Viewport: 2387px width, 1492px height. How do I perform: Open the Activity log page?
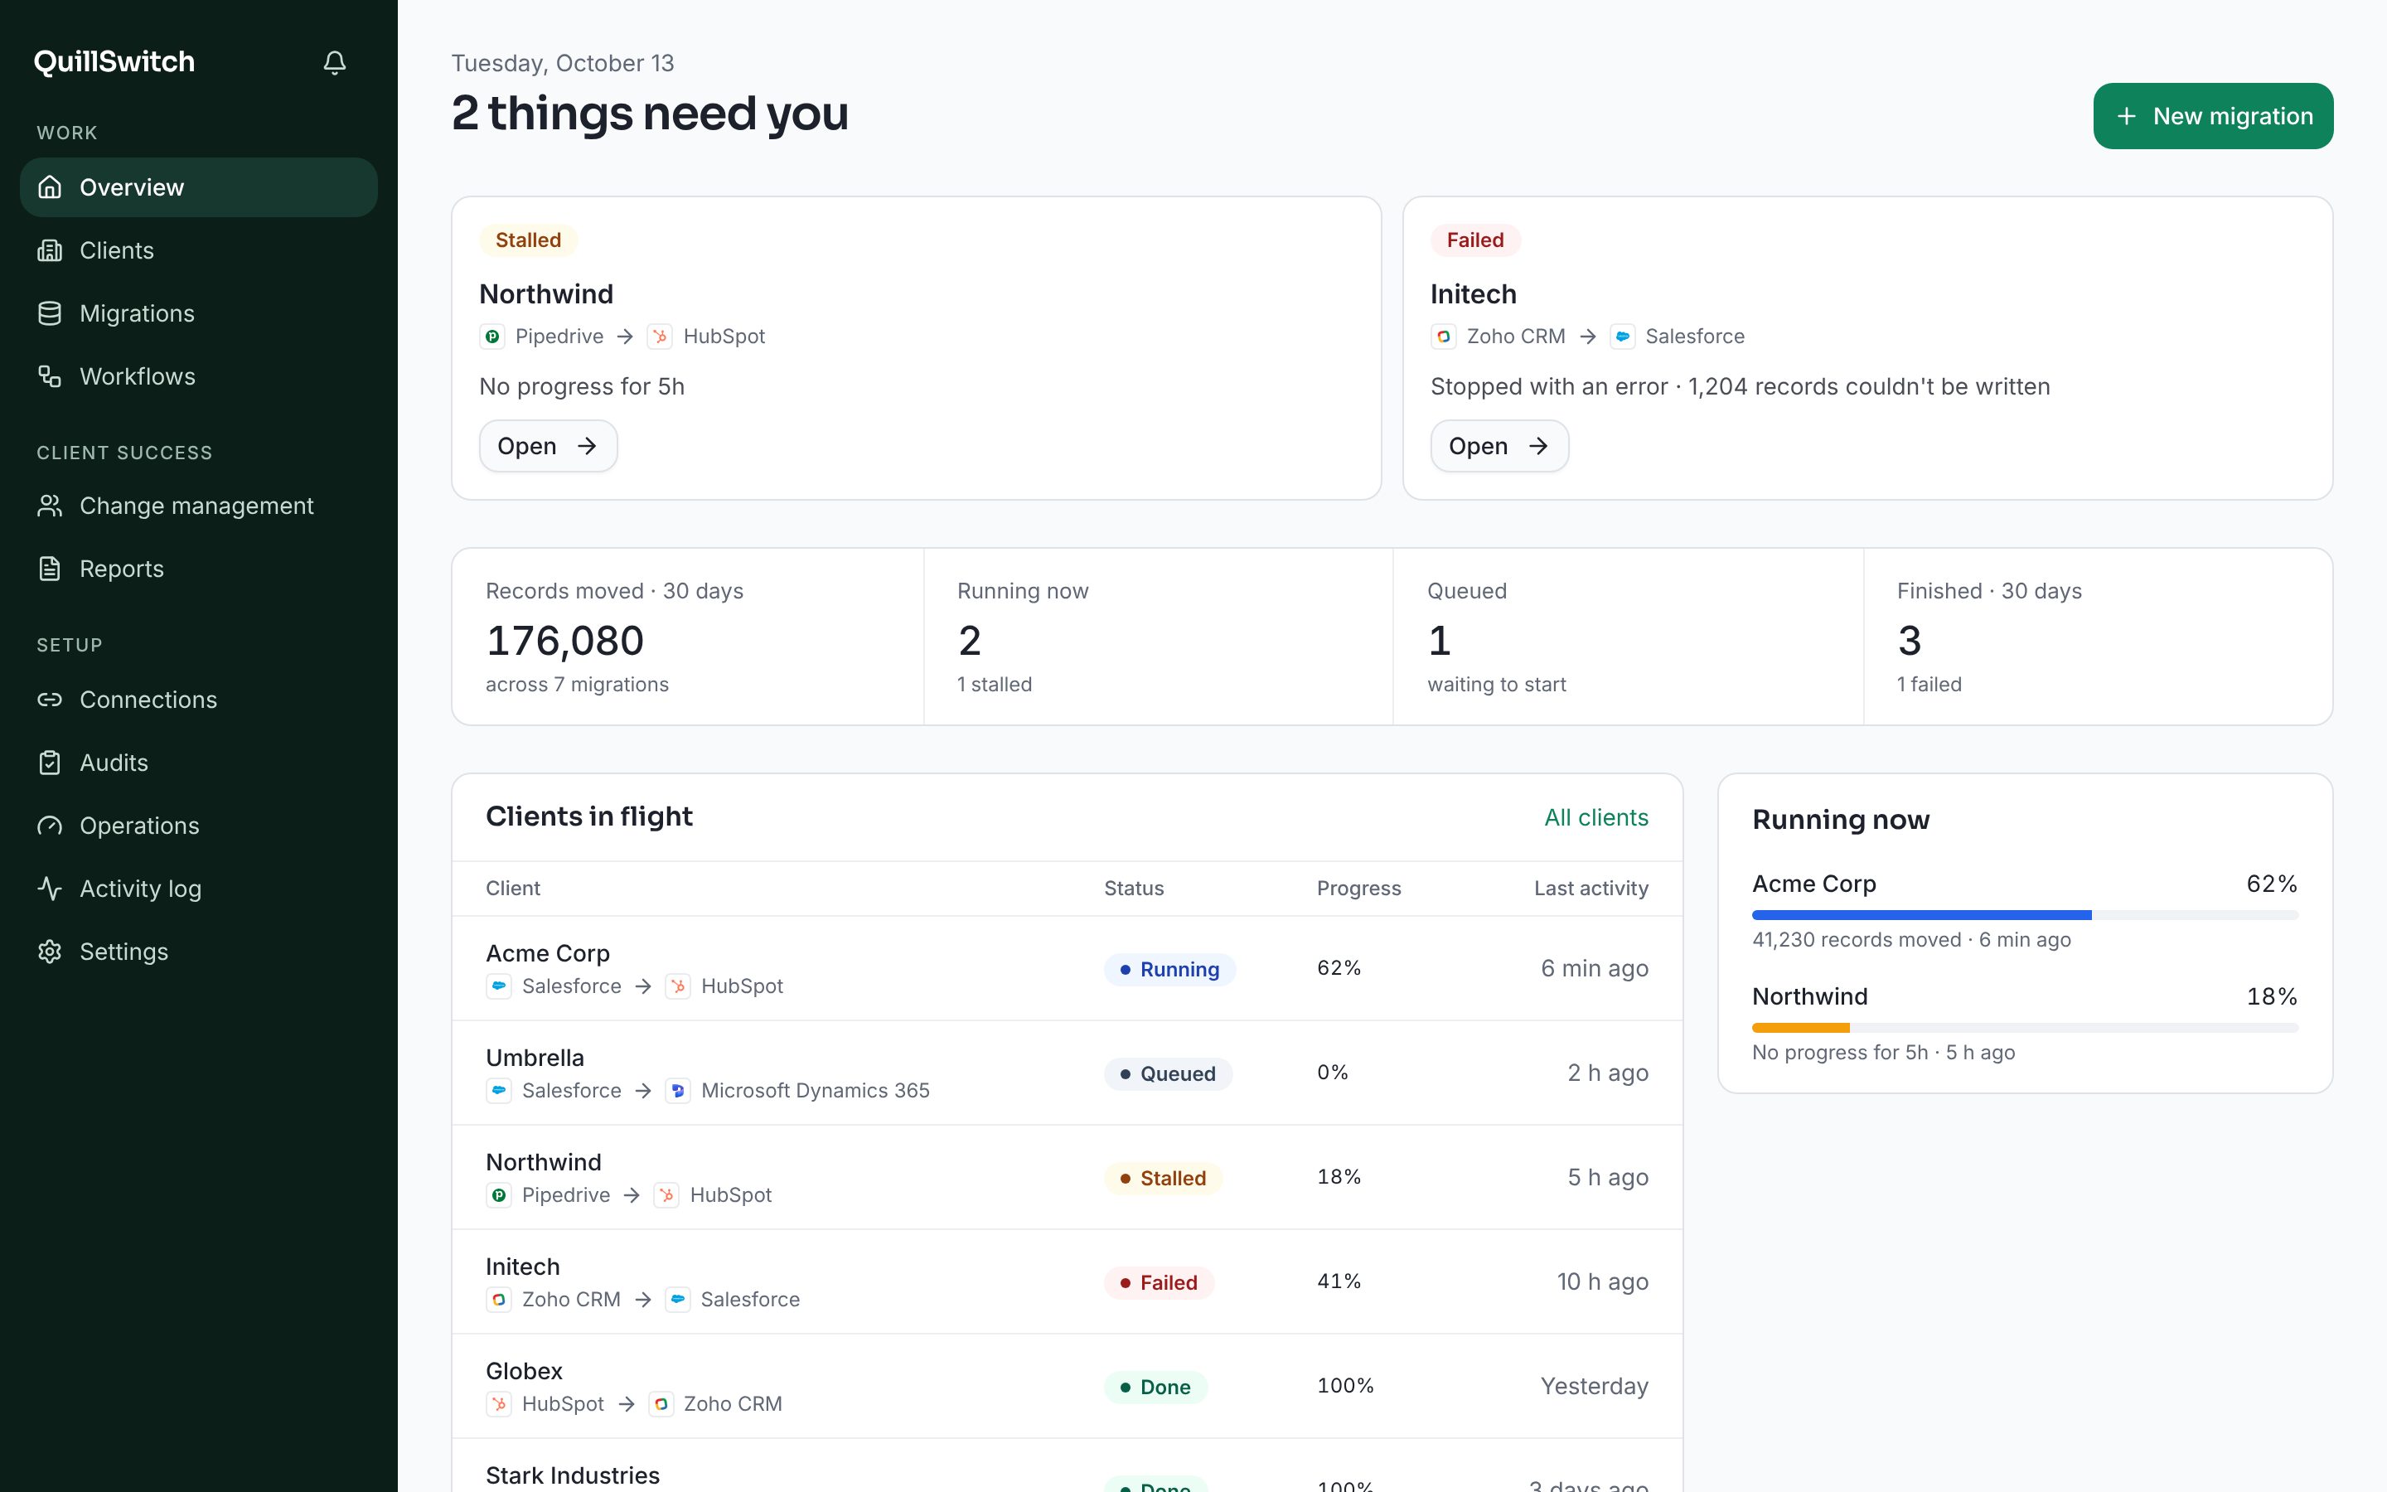coord(198,888)
